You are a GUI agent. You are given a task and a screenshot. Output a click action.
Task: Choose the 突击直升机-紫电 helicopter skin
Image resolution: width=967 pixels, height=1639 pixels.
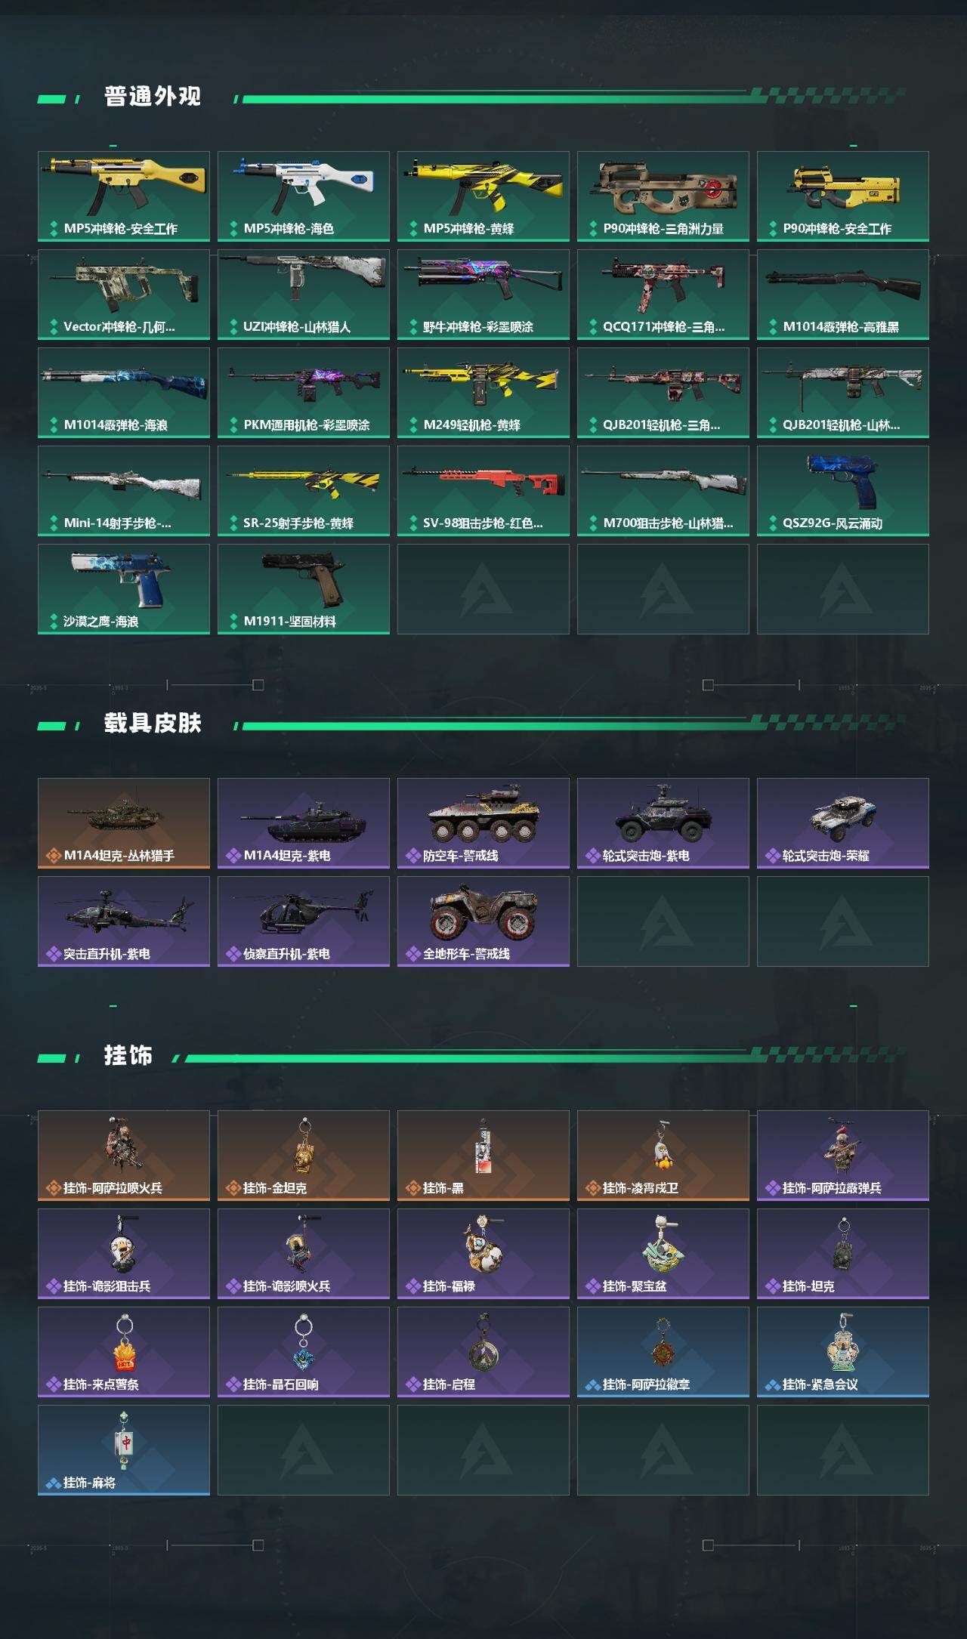click(x=124, y=921)
